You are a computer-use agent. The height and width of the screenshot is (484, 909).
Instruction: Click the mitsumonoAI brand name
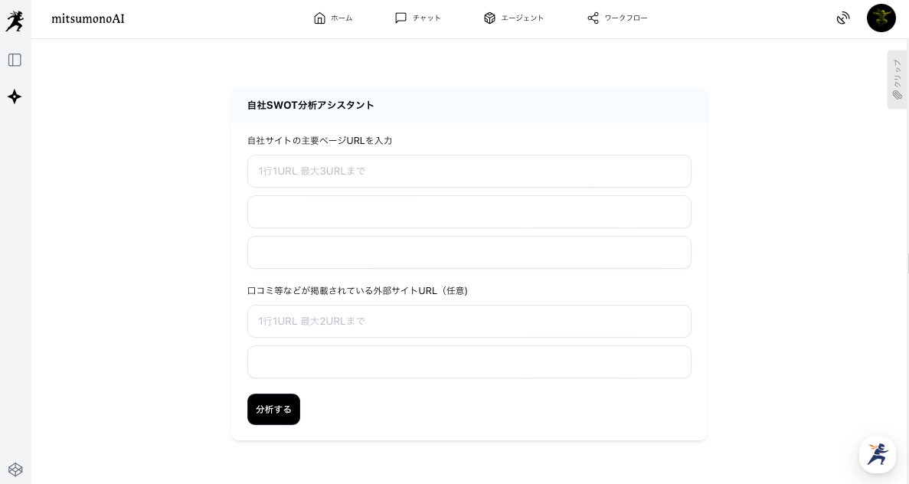pyautogui.click(x=88, y=18)
